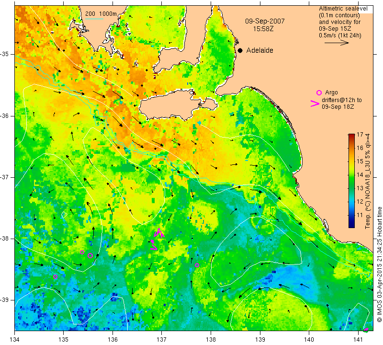Click the '140' longitude axis label
Viewport: 383px width, 345px height.
(309, 340)
